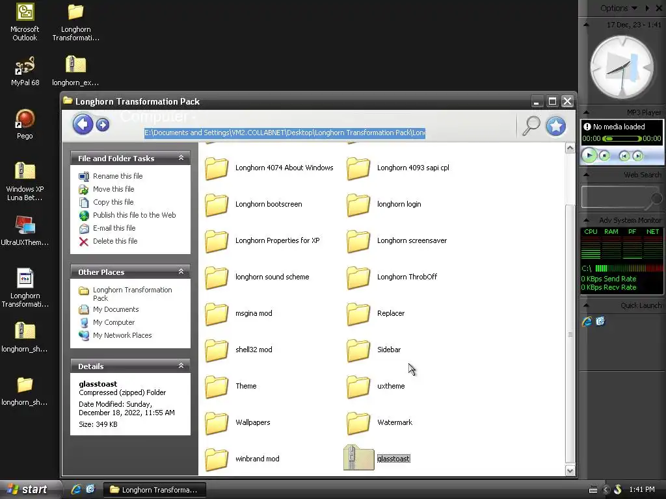Select the Longhorn 4093 sapi cpl folder
This screenshot has width=666, height=499.
point(398,168)
